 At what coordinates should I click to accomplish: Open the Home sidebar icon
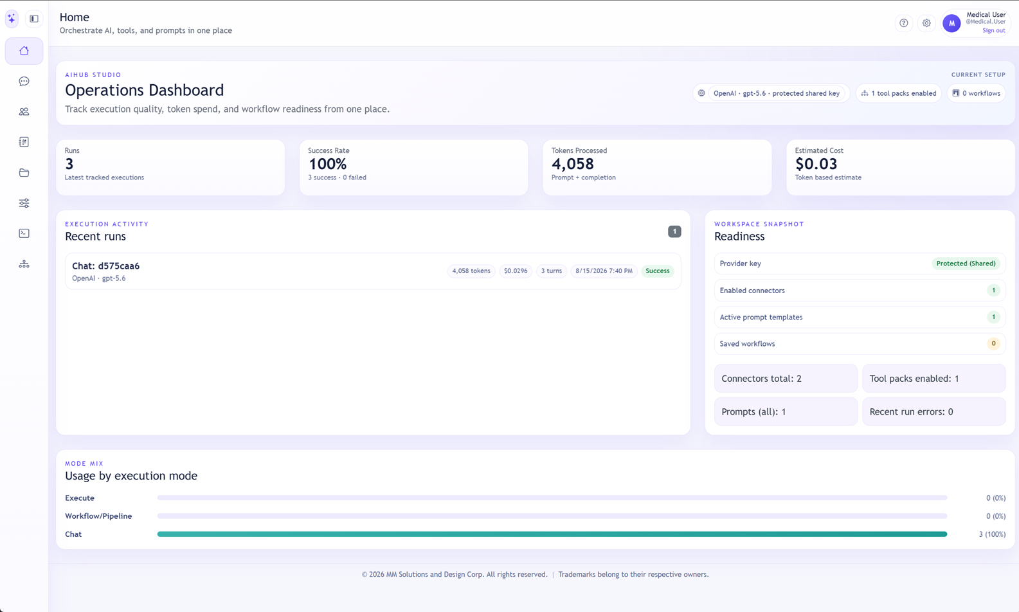pos(24,51)
